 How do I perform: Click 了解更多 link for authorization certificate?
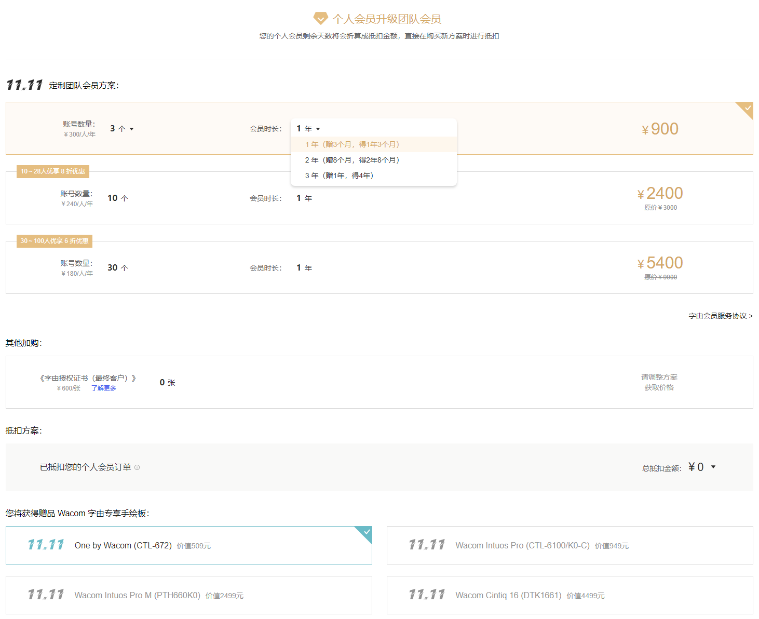coord(104,388)
